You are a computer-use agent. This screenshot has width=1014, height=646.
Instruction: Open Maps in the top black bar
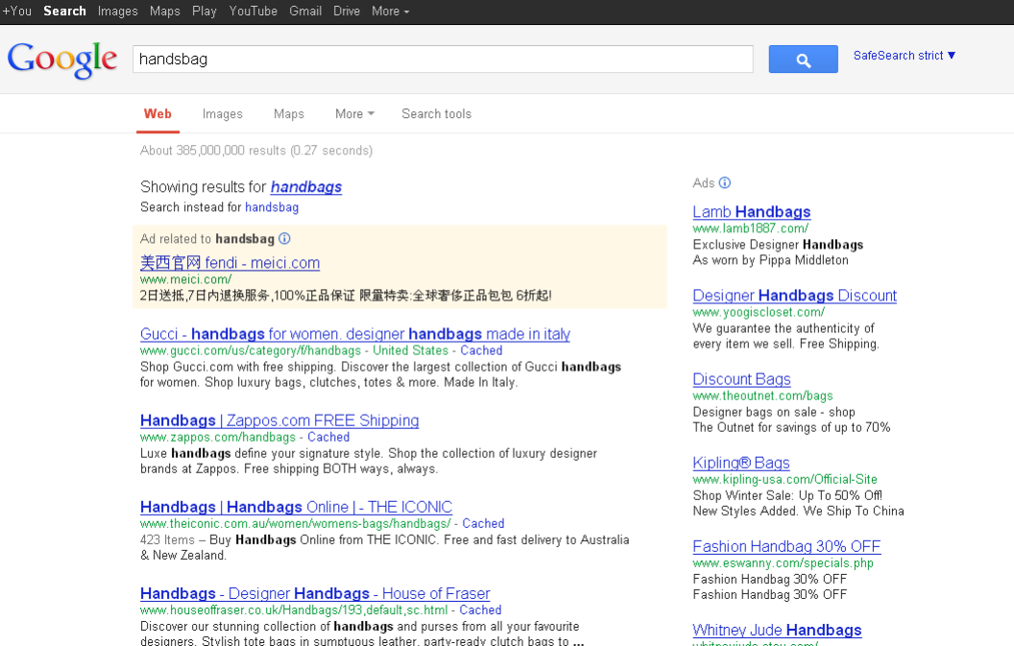tap(165, 11)
